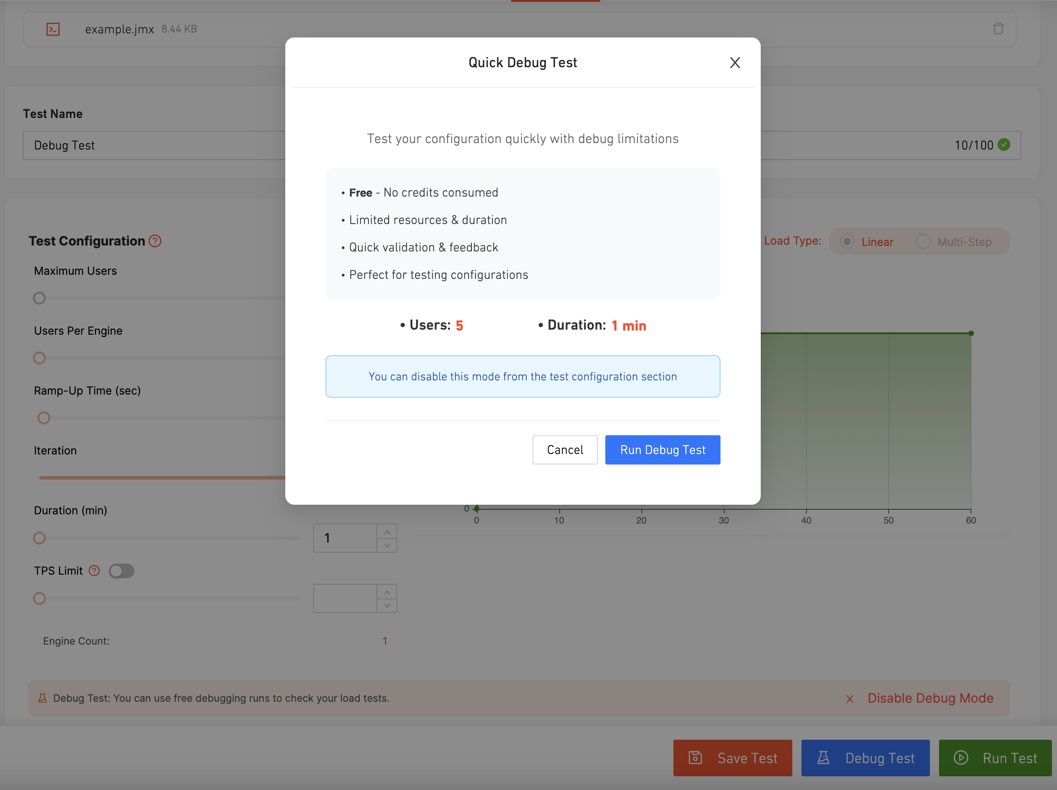Increase Duration with the up stepper arrow
Viewport: 1057px width, 790px height.
pyautogui.click(x=387, y=531)
